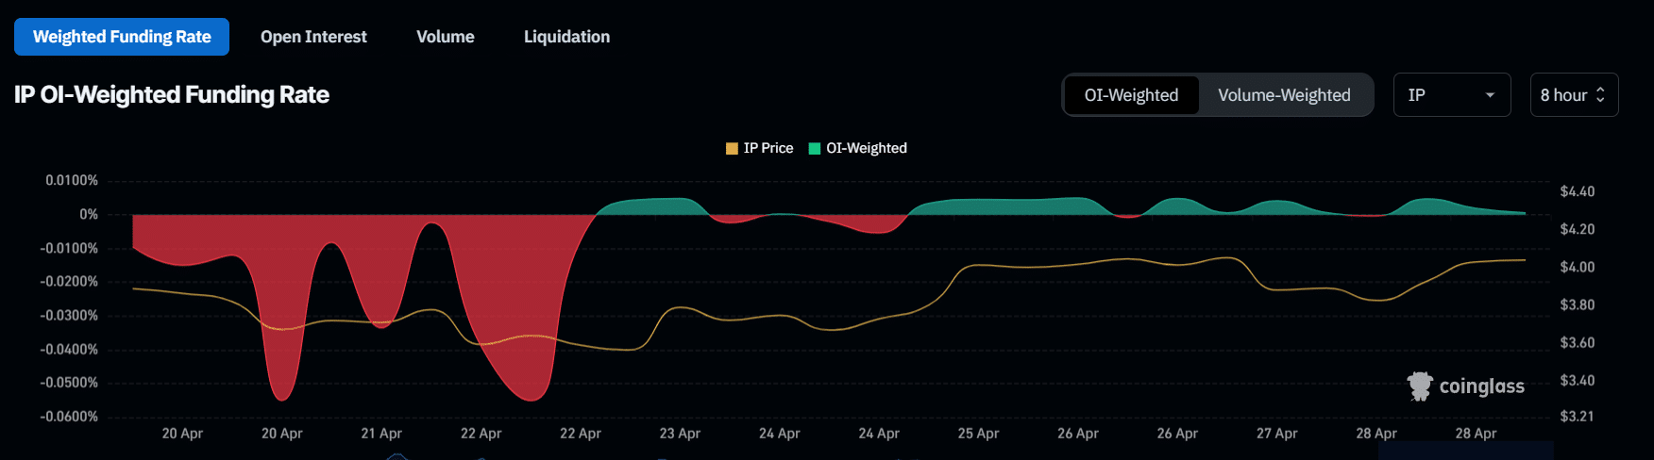Click the $4.00 price axis label
1654x460 pixels.
pos(1578,267)
